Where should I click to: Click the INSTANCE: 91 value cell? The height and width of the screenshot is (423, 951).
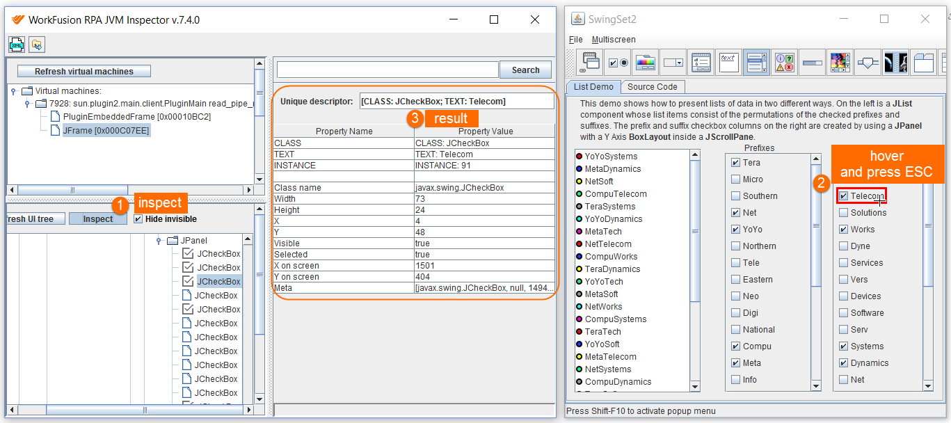(485, 166)
